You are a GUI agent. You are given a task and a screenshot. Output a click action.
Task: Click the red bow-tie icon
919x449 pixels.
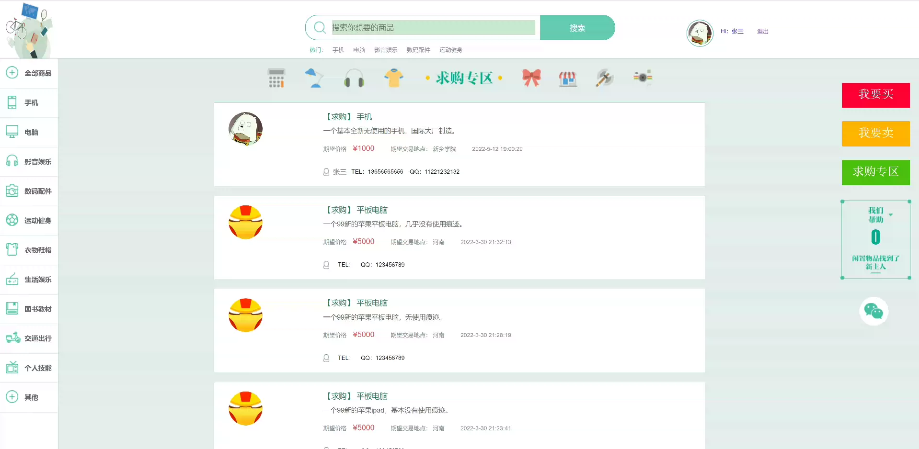click(x=531, y=78)
